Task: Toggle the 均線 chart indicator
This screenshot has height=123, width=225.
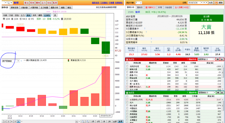Action: [5, 15]
